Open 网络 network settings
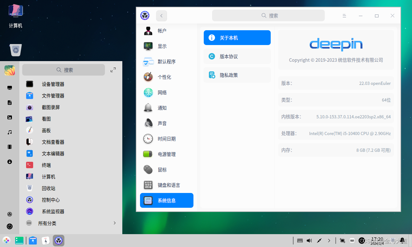Image resolution: width=412 pixels, height=247 pixels. tap(162, 92)
